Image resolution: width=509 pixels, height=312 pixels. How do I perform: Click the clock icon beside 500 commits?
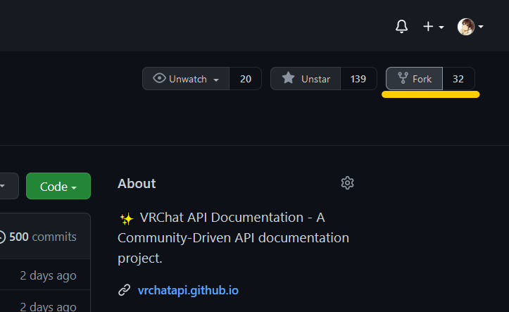pos(1,237)
